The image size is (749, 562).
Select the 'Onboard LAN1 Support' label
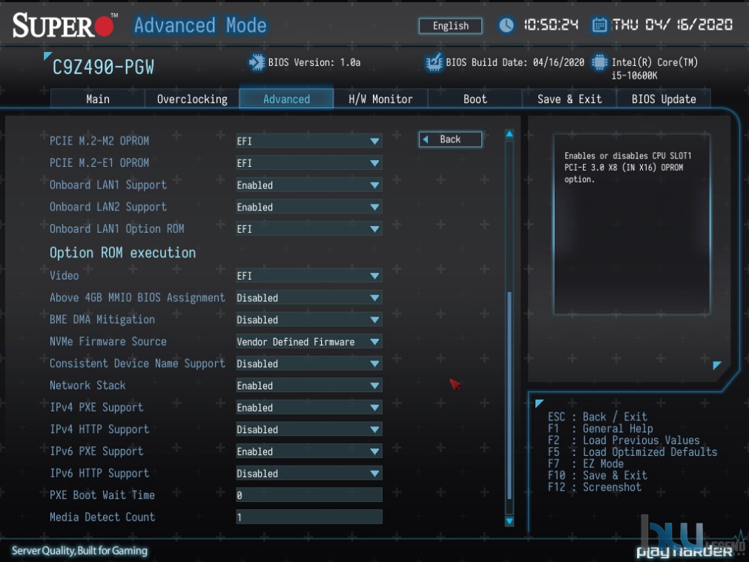tap(108, 185)
